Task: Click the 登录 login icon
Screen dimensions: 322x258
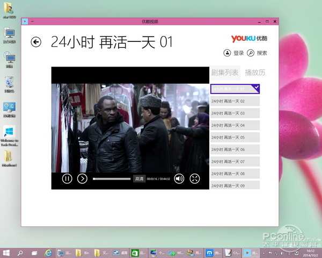Action: [227, 53]
